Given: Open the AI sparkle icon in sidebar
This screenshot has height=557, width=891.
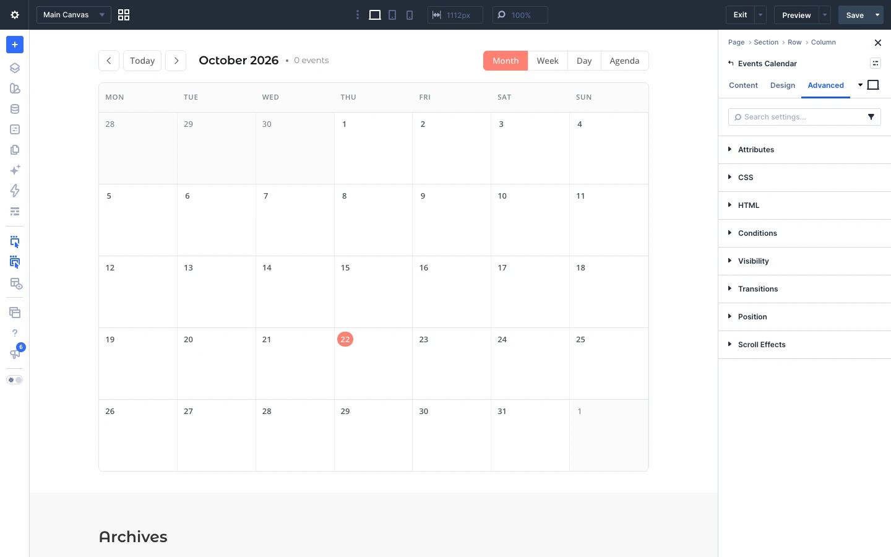Looking at the screenshot, I should point(15,170).
